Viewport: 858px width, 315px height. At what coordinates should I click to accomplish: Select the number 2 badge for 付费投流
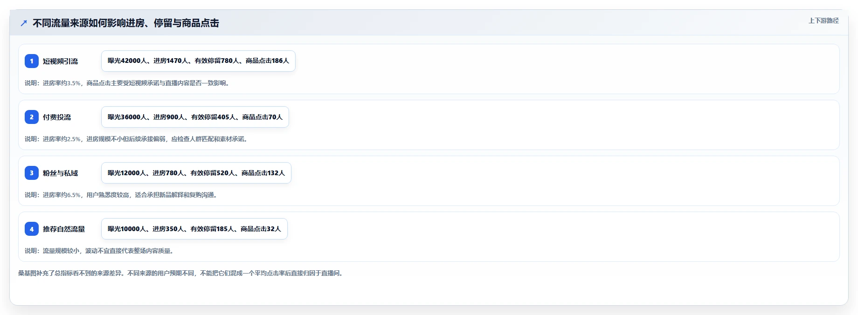[x=32, y=117]
